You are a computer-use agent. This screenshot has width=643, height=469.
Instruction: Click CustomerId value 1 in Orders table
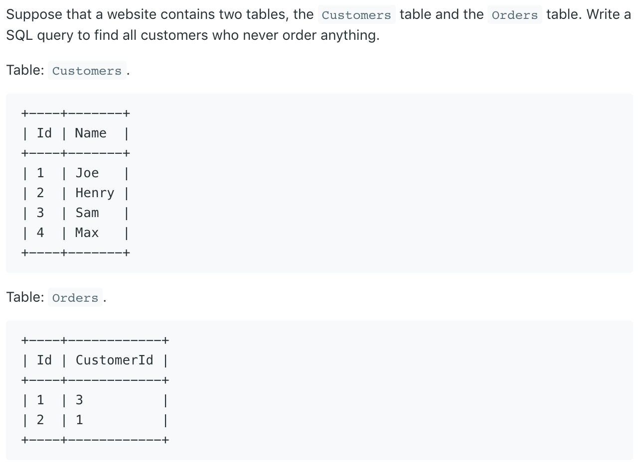[79, 420]
